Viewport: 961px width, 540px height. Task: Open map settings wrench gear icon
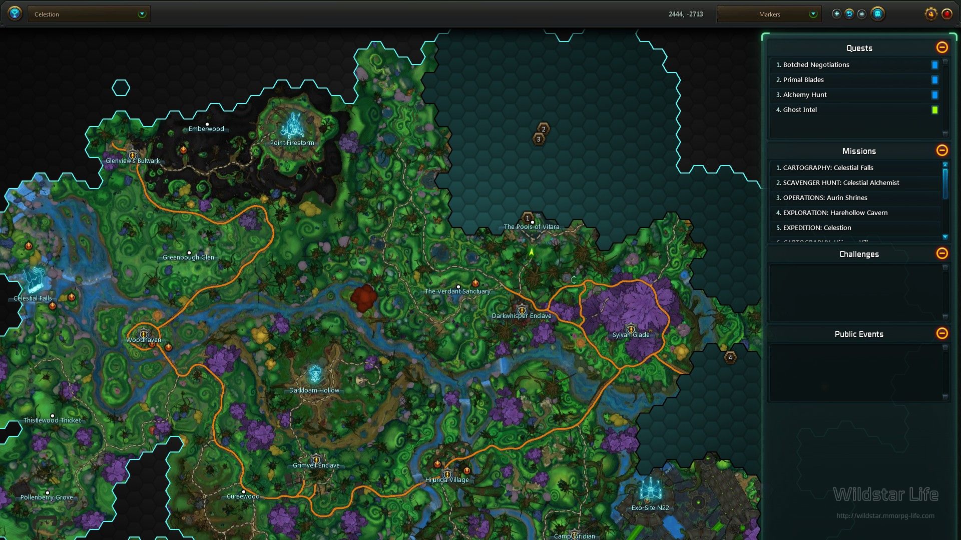(930, 14)
